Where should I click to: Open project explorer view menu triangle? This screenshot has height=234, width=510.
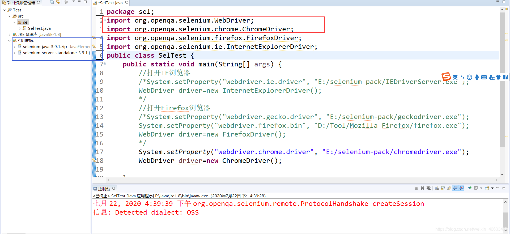(x=74, y=2)
